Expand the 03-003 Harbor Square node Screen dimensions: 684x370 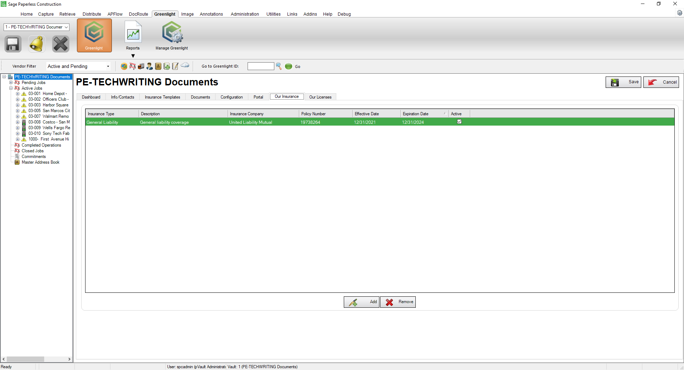tap(17, 105)
